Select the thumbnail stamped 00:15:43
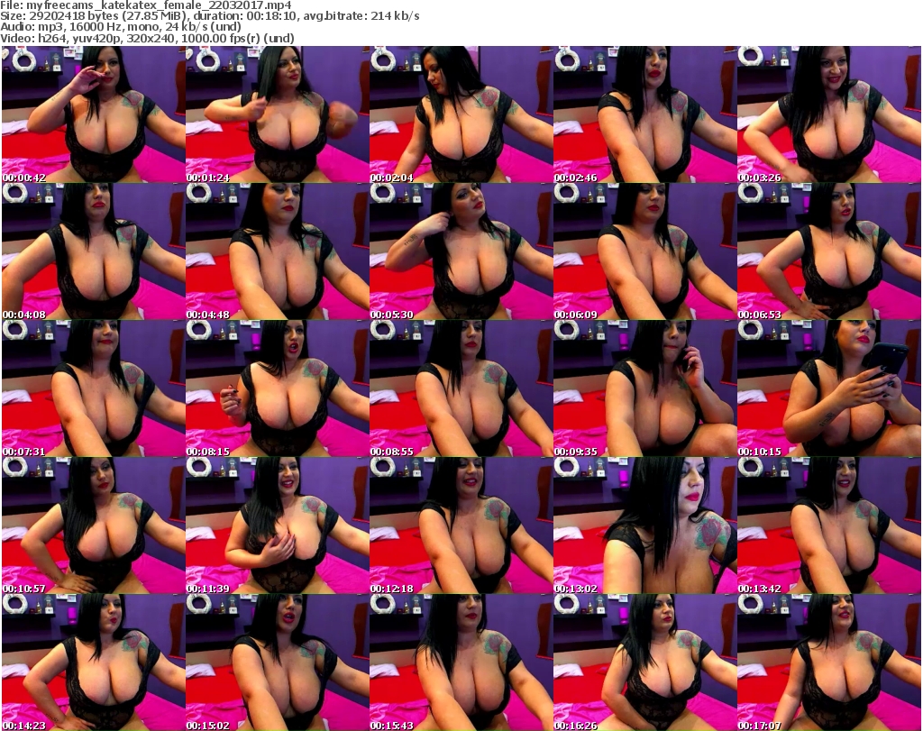 pyautogui.click(x=461, y=662)
